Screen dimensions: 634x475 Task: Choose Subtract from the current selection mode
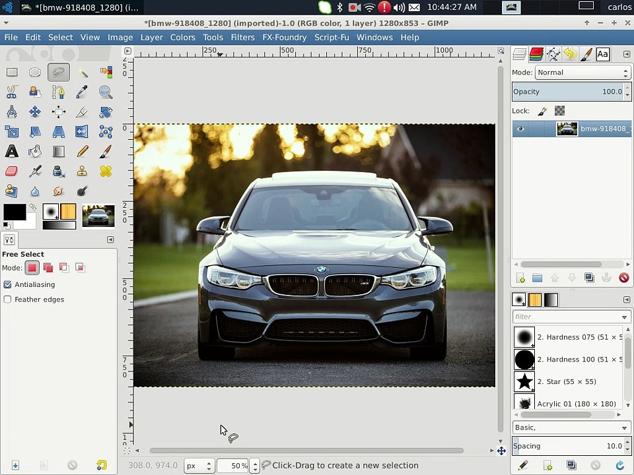pyautogui.click(x=64, y=267)
